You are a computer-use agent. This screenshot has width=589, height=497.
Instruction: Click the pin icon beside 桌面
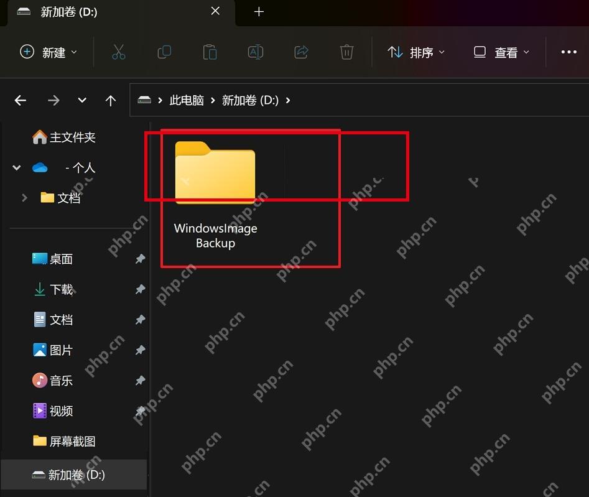pos(140,259)
